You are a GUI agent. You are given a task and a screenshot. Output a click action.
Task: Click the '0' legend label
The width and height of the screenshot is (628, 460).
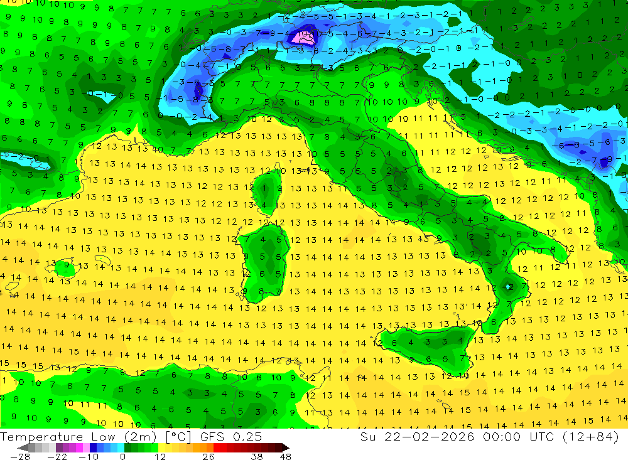tap(123, 457)
